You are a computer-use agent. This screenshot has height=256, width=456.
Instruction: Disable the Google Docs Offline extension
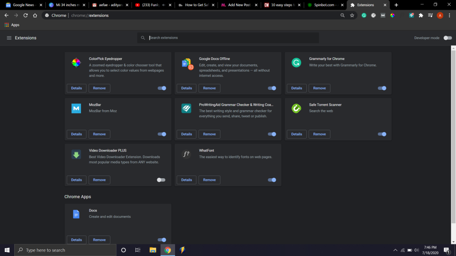click(x=272, y=88)
